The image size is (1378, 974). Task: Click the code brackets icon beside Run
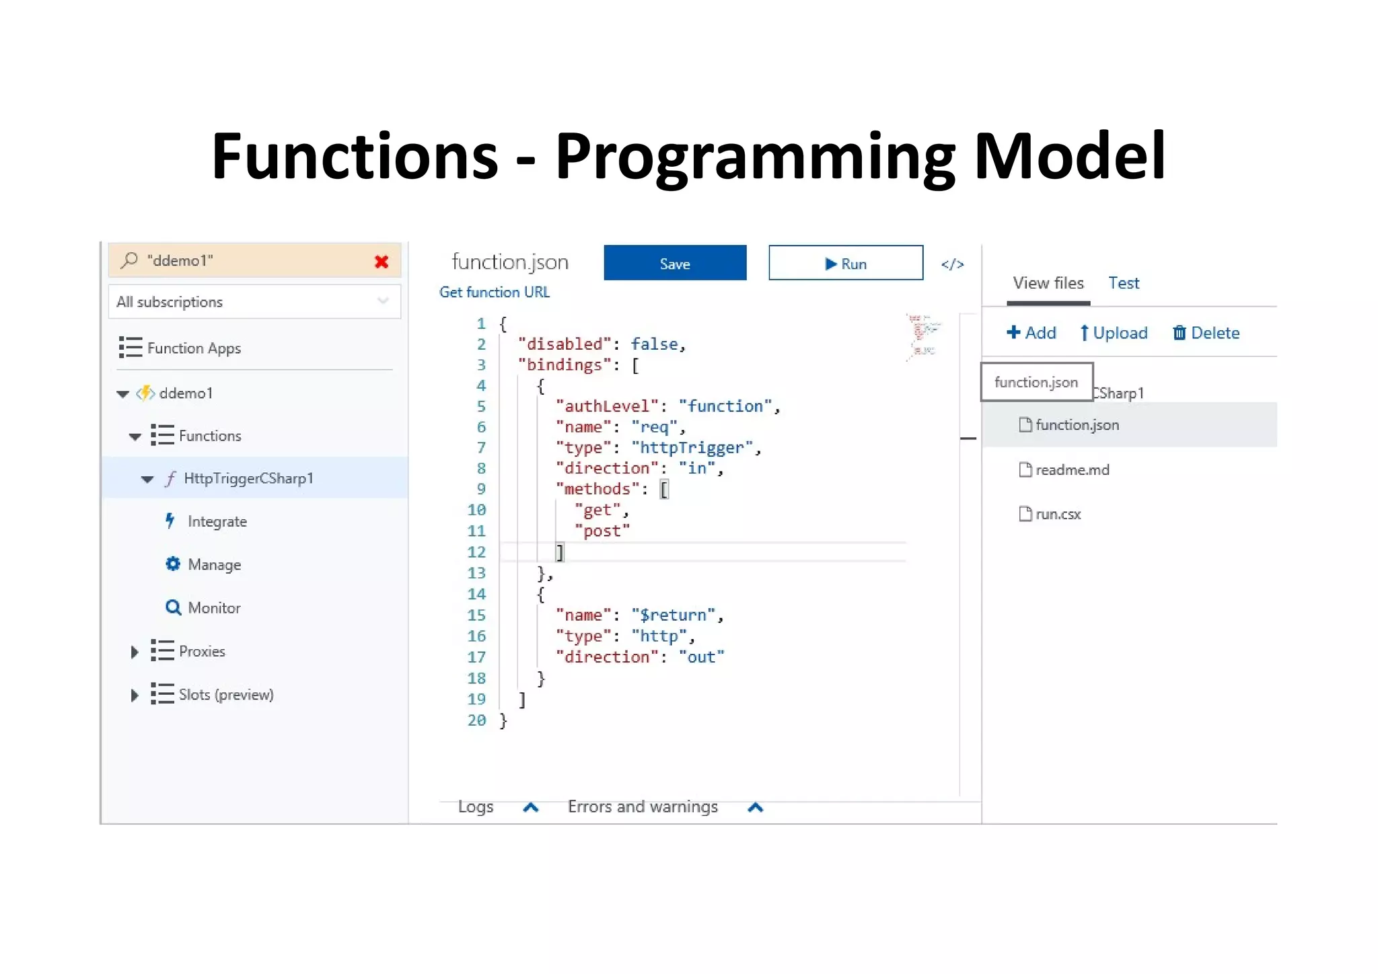[952, 264]
